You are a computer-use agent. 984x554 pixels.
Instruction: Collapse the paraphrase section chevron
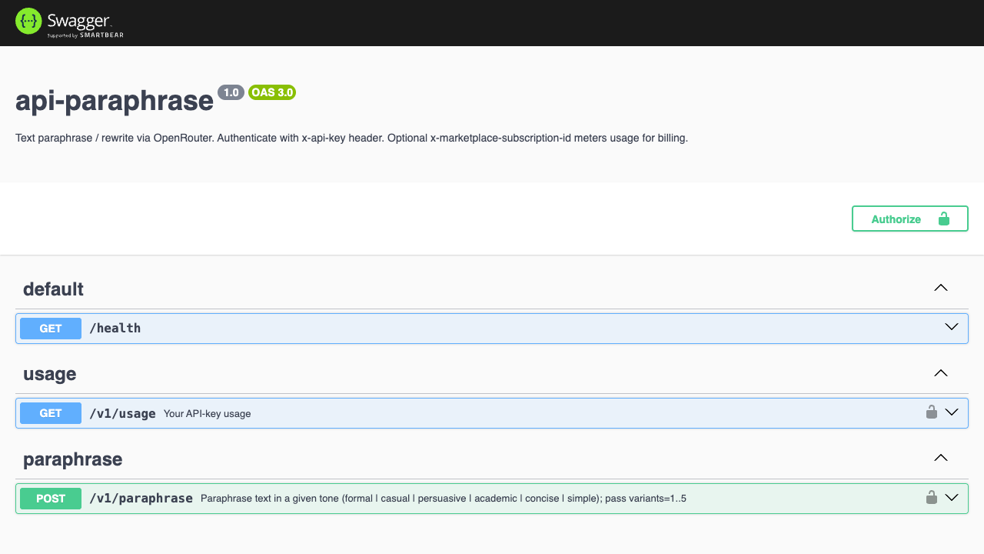[x=940, y=458]
